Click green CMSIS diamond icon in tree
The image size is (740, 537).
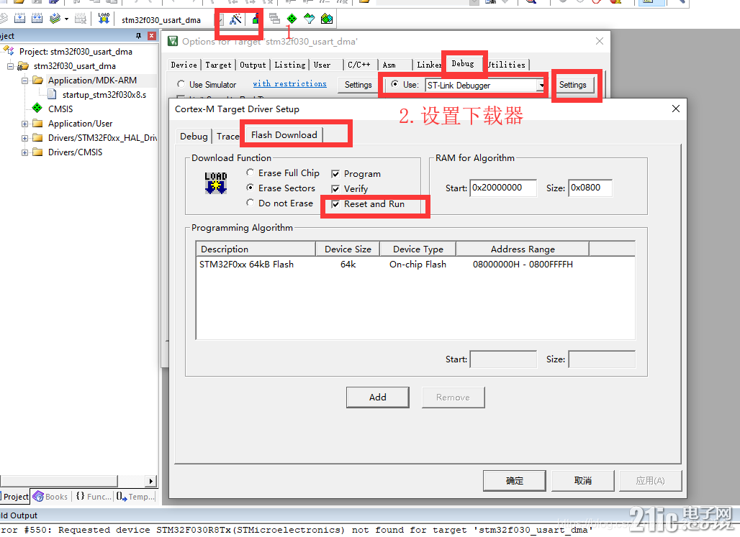(x=37, y=109)
